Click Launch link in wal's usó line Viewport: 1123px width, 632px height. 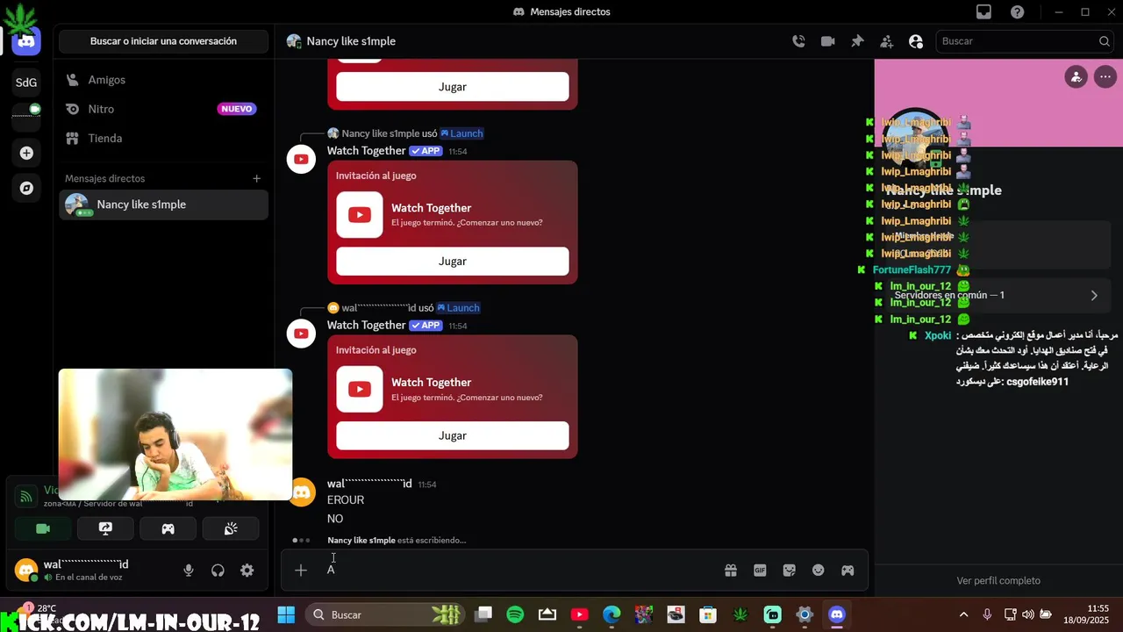458,308
